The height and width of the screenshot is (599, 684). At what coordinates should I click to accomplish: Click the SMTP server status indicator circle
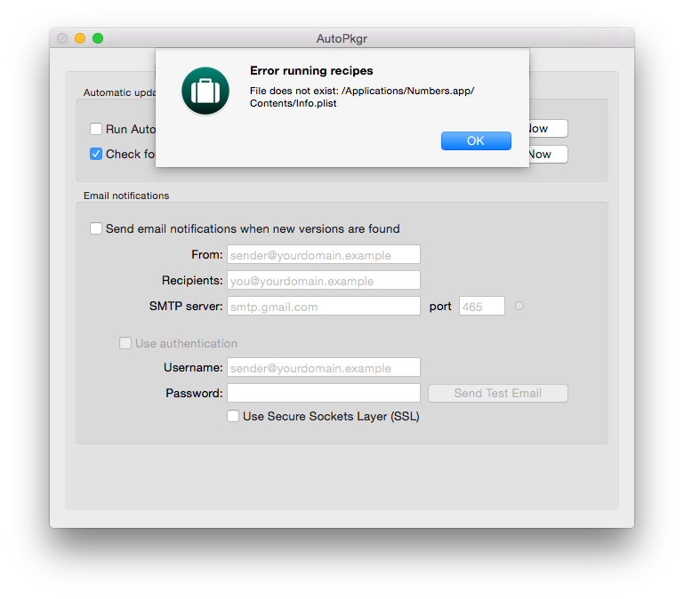pyautogui.click(x=519, y=306)
